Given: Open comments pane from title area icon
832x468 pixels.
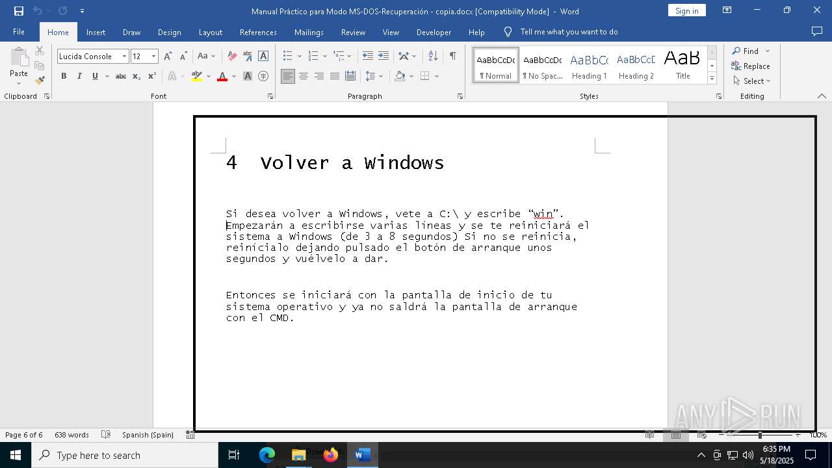Looking at the screenshot, I should pos(817,31).
